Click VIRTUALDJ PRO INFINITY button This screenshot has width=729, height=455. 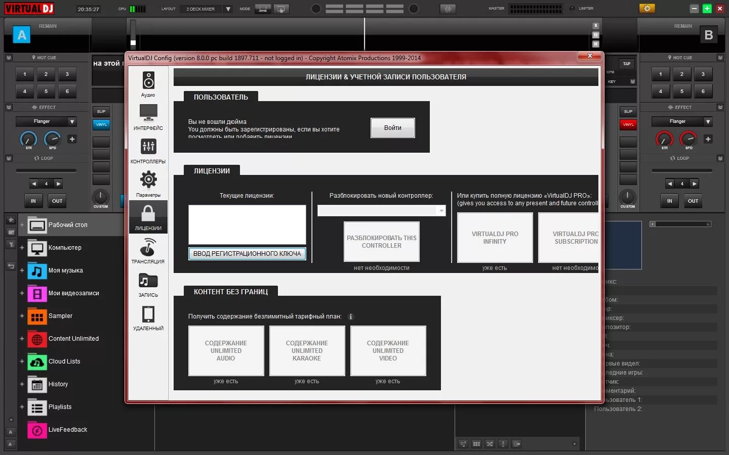(x=495, y=238)
